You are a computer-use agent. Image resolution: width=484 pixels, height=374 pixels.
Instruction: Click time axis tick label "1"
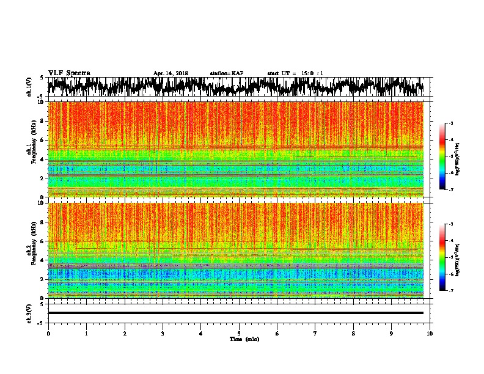[86, 334]
